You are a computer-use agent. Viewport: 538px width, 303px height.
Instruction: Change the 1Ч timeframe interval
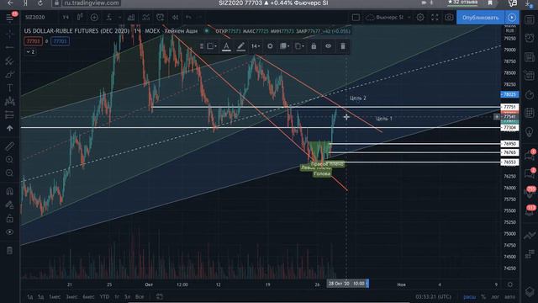(66, 17)
